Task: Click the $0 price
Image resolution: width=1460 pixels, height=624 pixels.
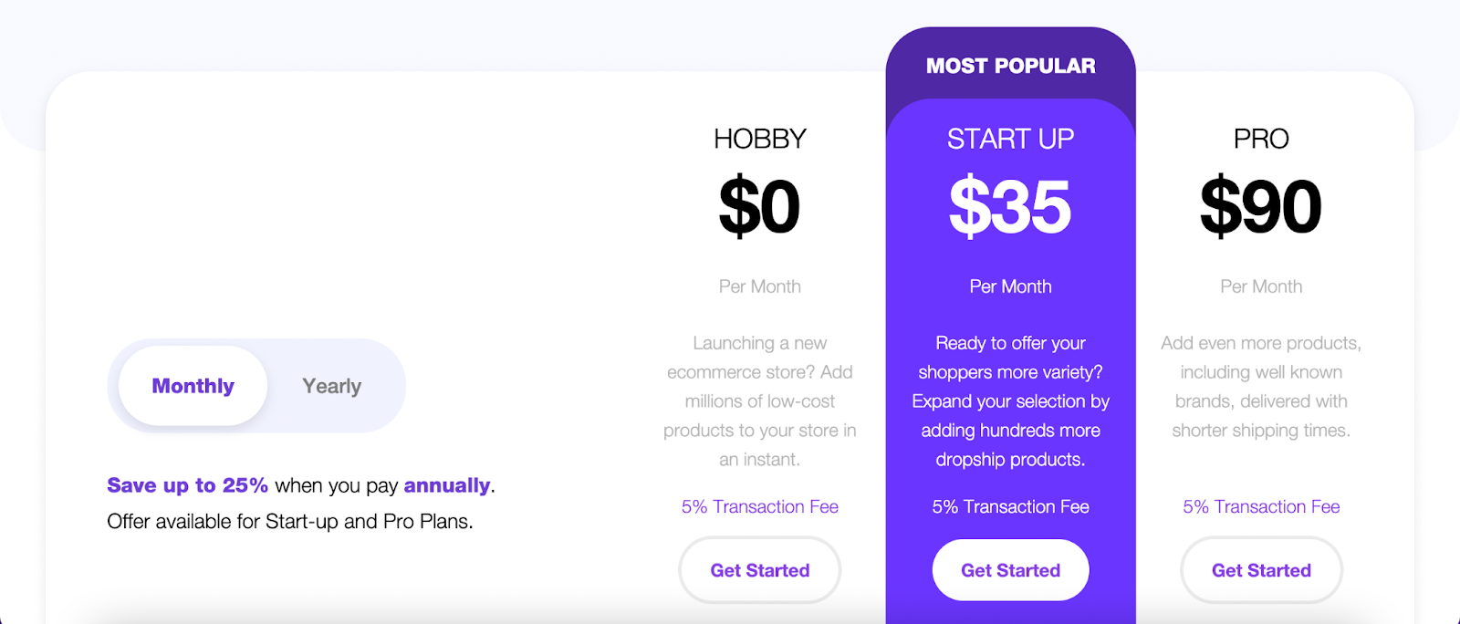Action: pos(759,207)
